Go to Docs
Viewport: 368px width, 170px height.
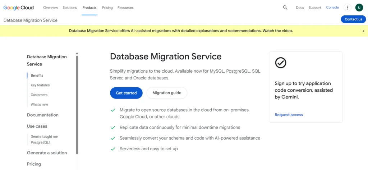click(x=300, y=8)
